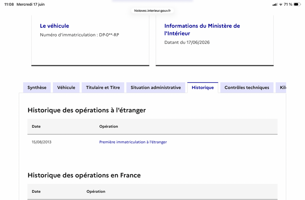Click the Le véhicule card heading

point(55,26)
